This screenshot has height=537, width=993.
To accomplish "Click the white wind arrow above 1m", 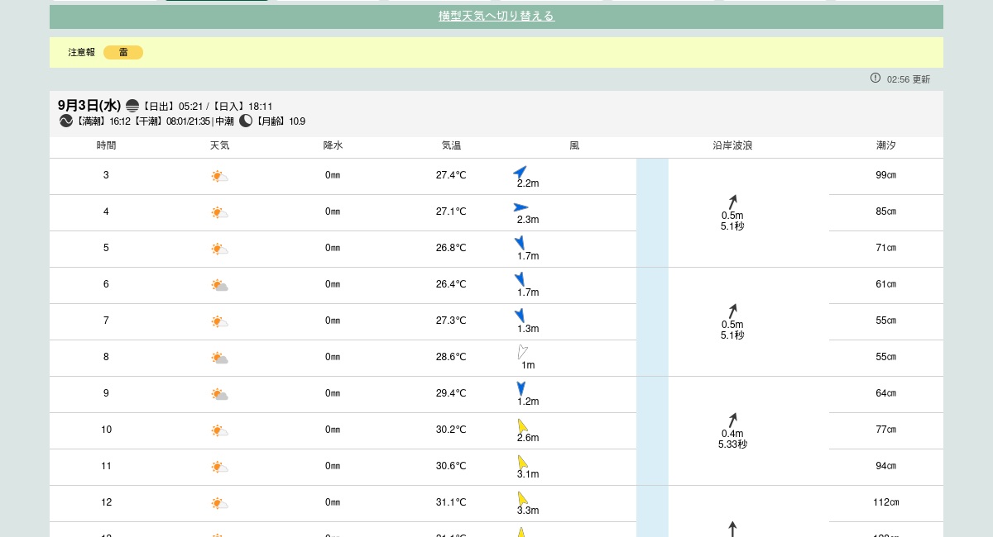I will coord(522,352).
